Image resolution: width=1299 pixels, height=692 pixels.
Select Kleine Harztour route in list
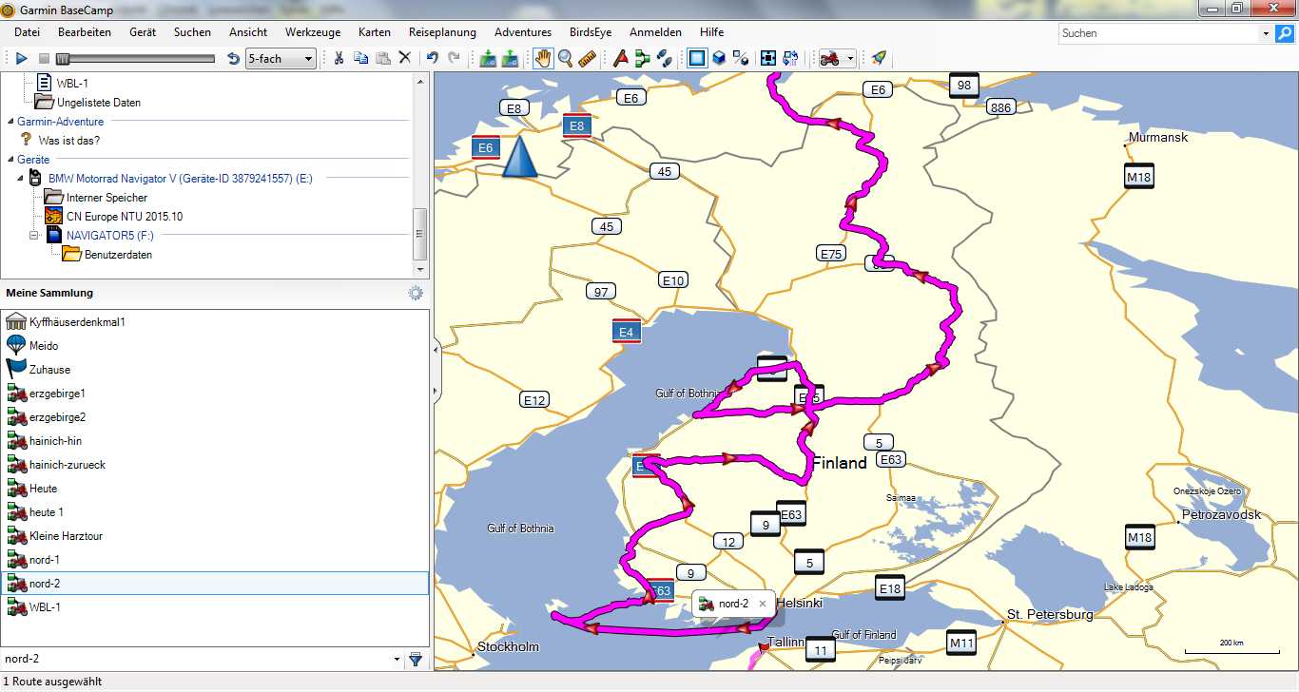point(66,536)
